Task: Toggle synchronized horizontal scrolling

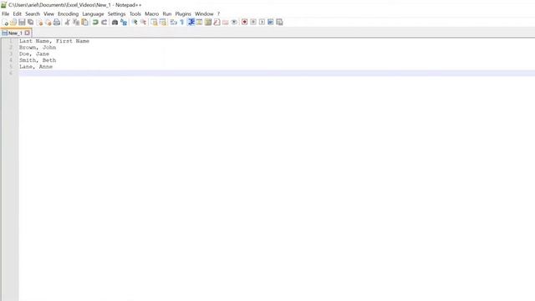Action: [163, 23]
